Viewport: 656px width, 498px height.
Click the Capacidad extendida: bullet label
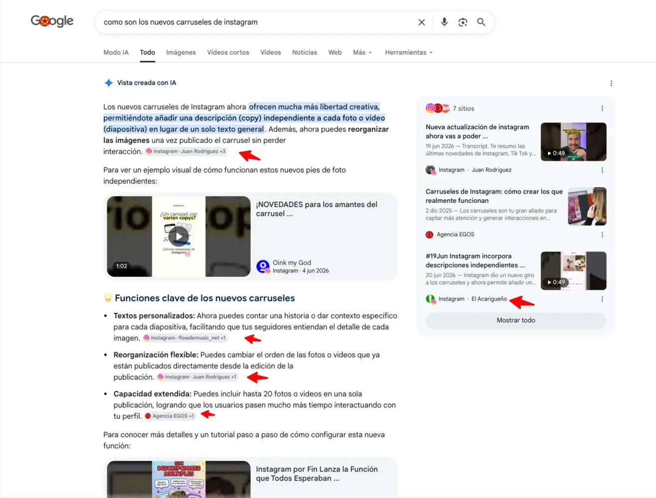(153, 394)
